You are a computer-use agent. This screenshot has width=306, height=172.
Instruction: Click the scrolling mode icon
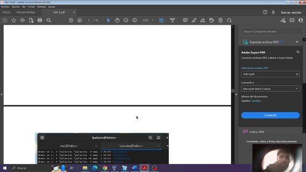click(x=172, y=20)
